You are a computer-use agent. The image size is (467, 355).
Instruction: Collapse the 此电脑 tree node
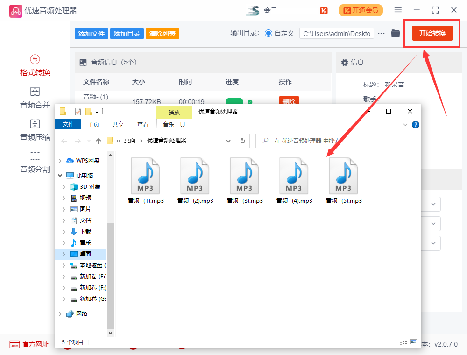(x=60, y=176)
